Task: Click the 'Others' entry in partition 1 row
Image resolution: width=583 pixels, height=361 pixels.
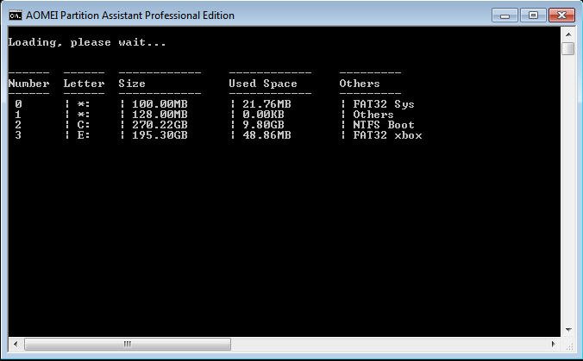Action: coord(373,115)
